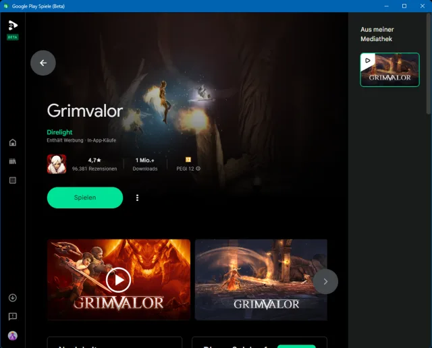Click the vertical scrollbar on right
This screenshot has width=432, height=348.
pyautogui.click(x=429, y=63)
